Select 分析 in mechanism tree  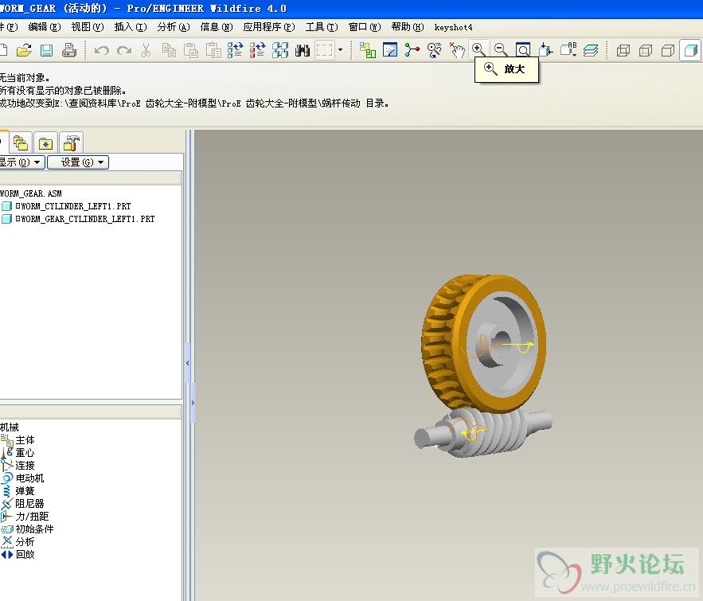(25, 542)
